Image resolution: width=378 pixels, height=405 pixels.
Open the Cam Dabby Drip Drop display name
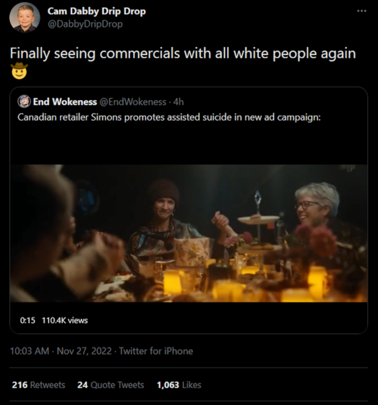tap(97, 12)
